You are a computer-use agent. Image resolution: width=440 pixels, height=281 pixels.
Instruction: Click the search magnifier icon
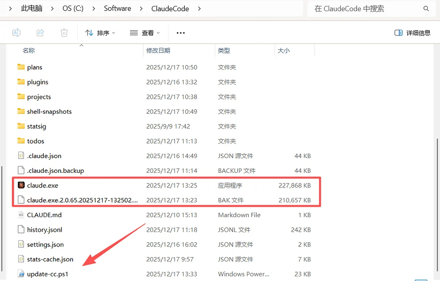(426, 9)
